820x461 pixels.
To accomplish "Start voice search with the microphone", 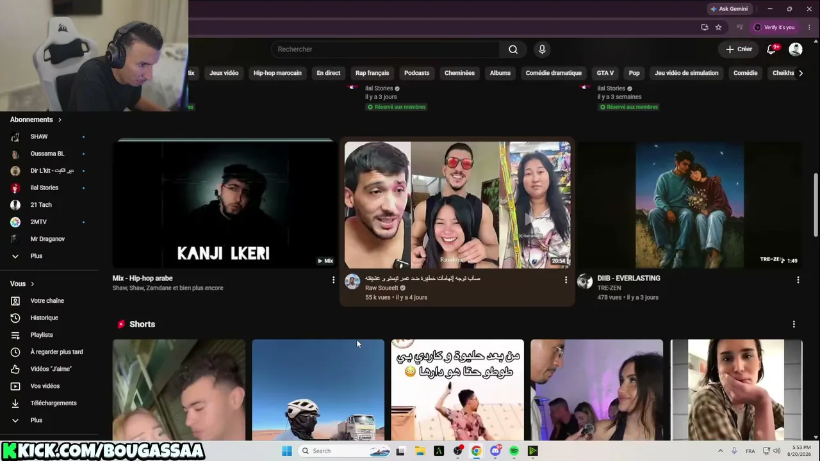I will coord(542,49).
